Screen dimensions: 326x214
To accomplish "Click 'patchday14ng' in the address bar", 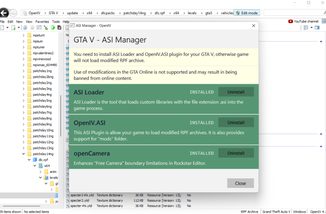I will point(135,13).
